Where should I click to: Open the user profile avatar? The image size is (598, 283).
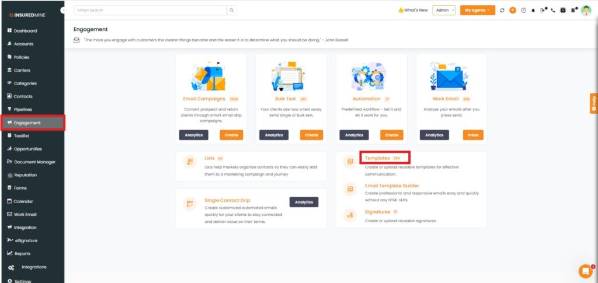586,11
